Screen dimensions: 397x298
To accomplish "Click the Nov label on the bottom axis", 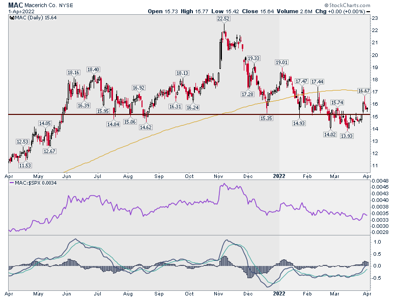I will [x=218, y=293].
